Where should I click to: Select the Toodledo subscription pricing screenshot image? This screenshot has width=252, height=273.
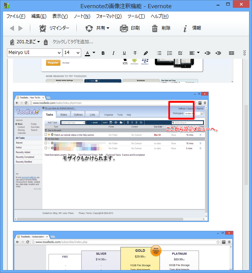pos(123,250)
